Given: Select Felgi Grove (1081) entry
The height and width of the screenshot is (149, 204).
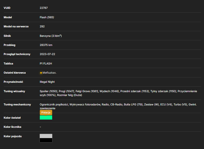Looking at the screenshot, I should (x=87, y=91).
